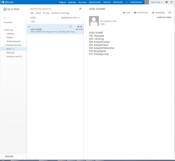Flag the ADM. NUMRE message
The image size is (175, 161).
pyautogui.click(x=81, y=27)
